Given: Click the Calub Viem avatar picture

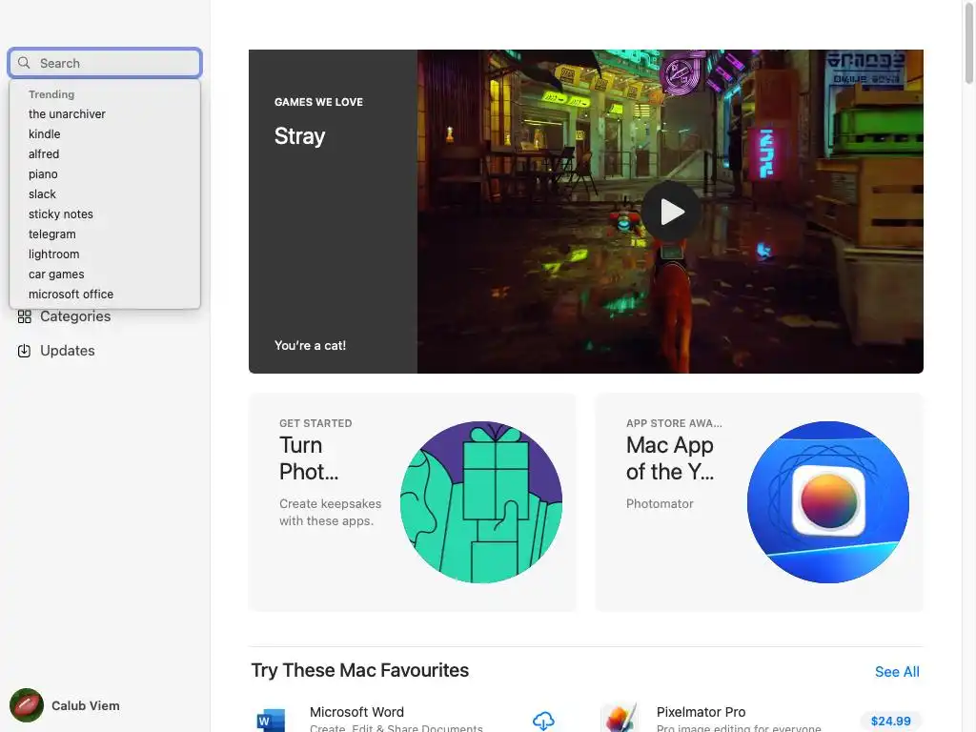Looking at the screenshot, I should pyautogui.click(x=27, y=705).
